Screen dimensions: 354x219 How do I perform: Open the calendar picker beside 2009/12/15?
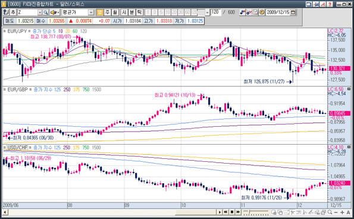point(293,12)
